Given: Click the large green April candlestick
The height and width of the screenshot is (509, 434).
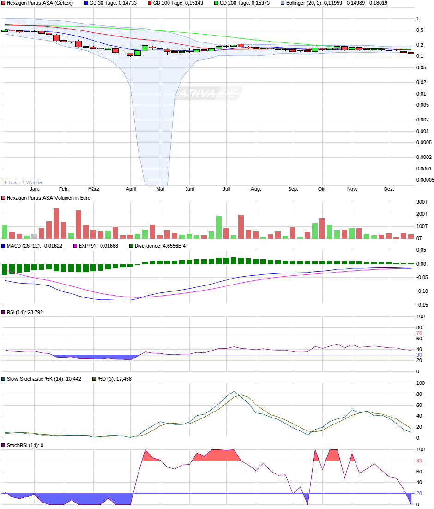Looking at the screenshot, I should [x=145, y=48].
